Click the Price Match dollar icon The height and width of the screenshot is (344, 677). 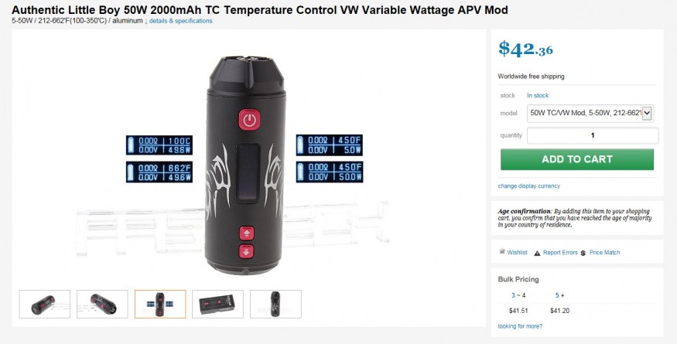[x=583, y=253]
